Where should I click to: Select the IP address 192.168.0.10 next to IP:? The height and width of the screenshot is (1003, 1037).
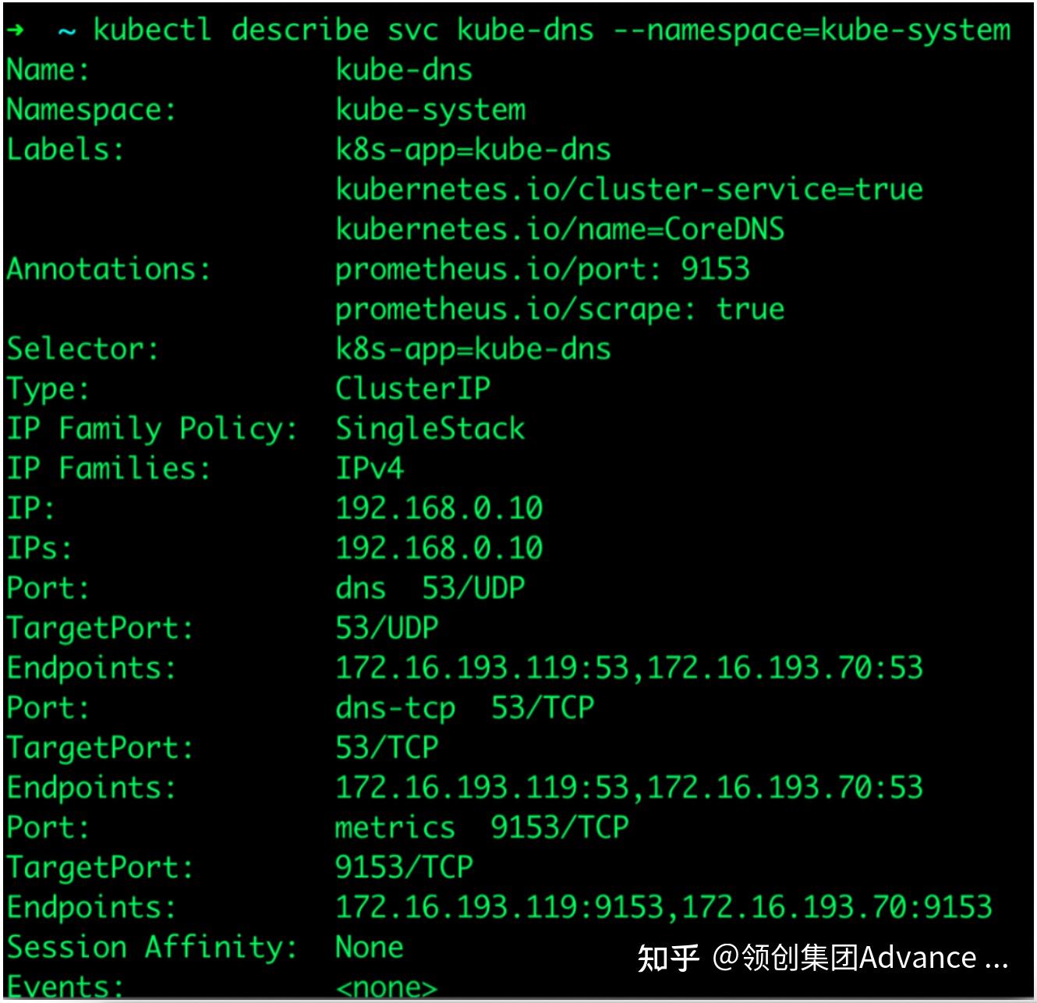point(439,509)
